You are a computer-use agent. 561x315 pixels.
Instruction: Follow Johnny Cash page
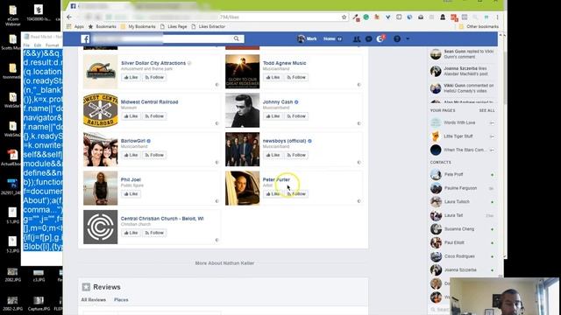pos(296,116)
